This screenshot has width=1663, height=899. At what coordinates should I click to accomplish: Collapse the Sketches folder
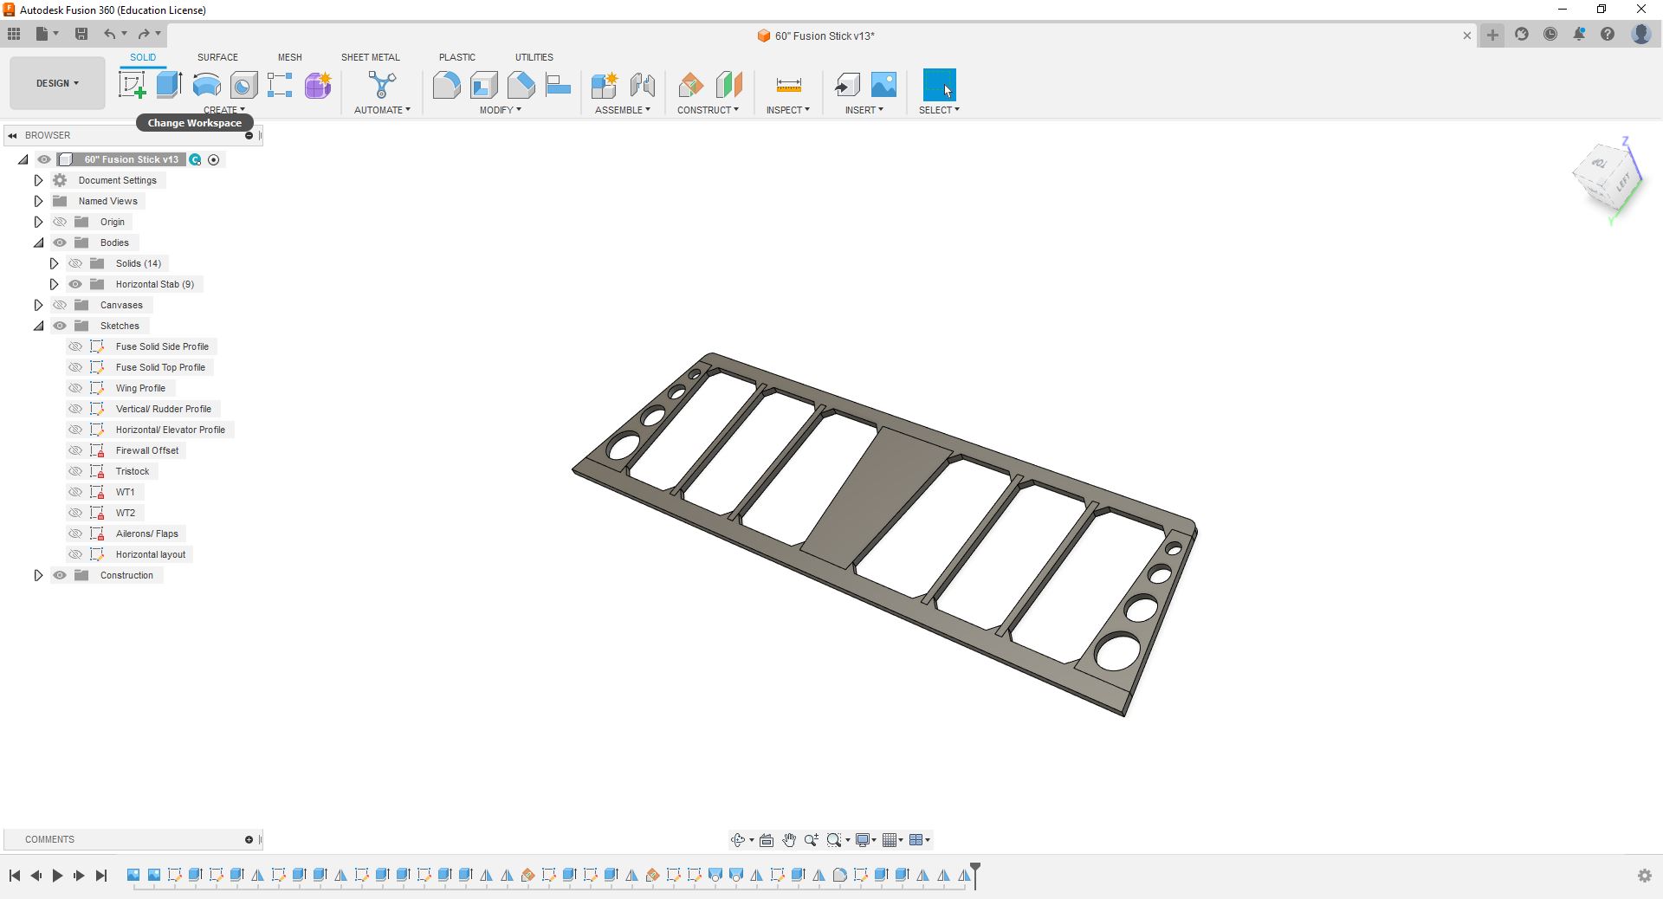38,326
